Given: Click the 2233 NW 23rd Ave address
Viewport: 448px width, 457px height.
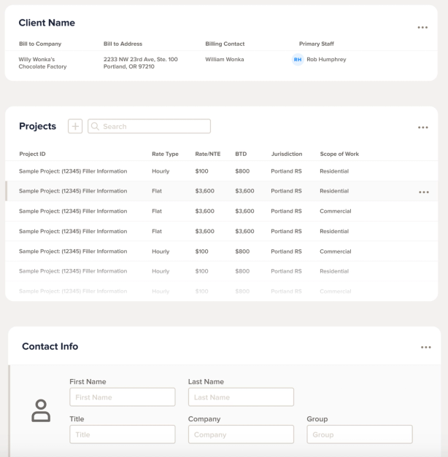Looking at the screenshot, I should (x=141, y=63).
